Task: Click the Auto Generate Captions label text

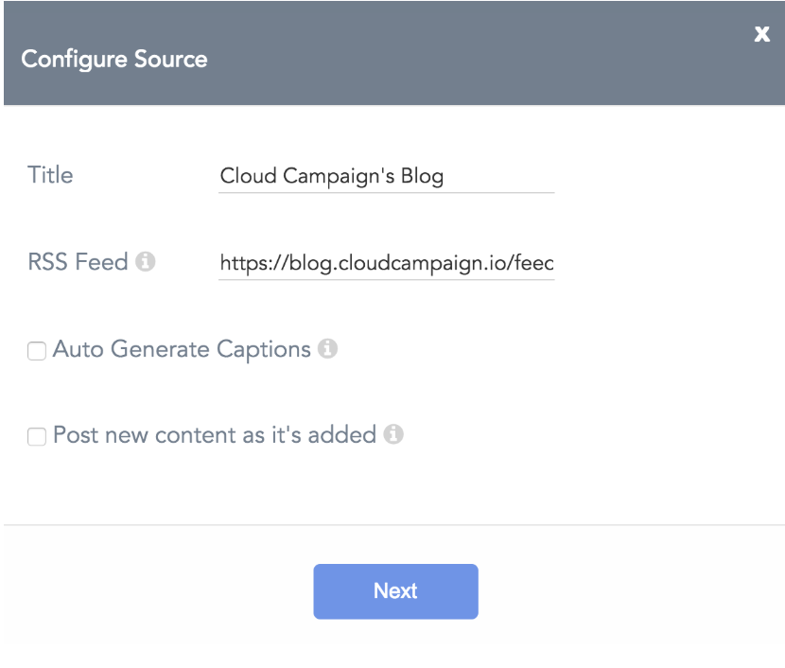Action: 182,349
